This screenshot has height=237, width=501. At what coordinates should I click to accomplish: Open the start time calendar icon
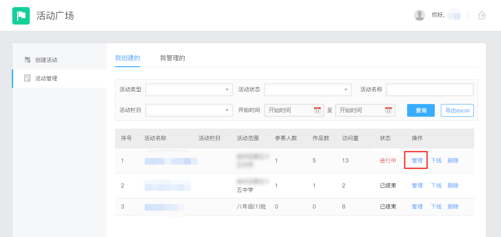point(317,110)
